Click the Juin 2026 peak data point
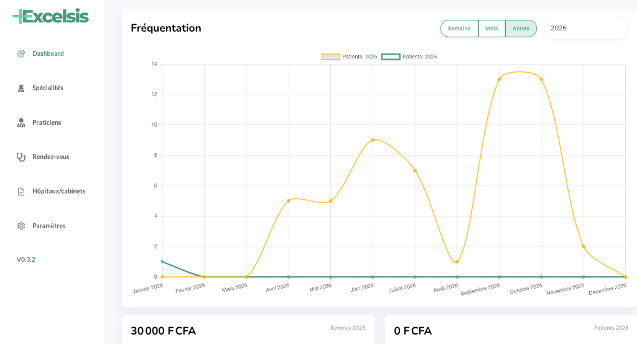 373,140
